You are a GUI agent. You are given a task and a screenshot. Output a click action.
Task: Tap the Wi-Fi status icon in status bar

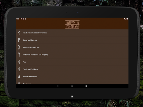point(125,19)
